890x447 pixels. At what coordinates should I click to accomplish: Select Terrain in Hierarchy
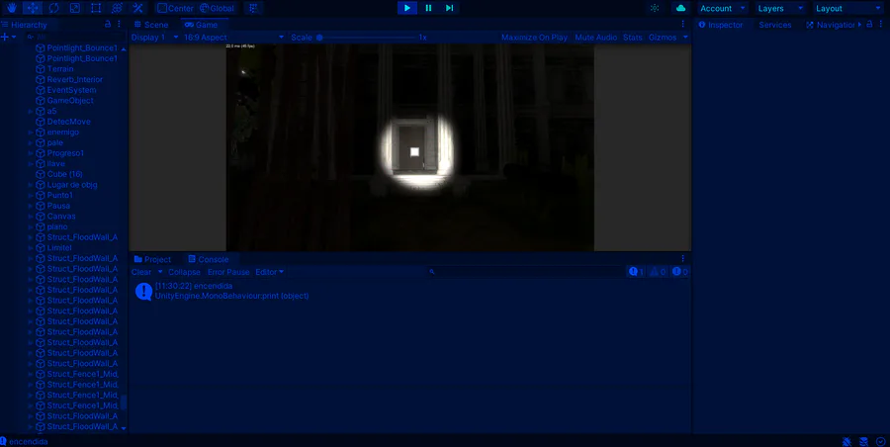[x=60, y=68]
